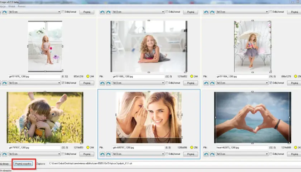
Task: Open format dropdown under girl-511884_1280.jpg
Action: 242,83
